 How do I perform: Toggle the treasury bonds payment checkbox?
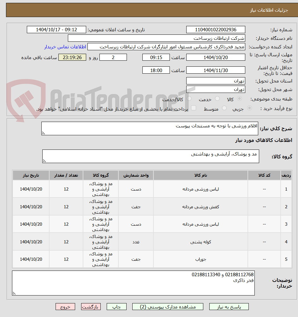(194, 108)
